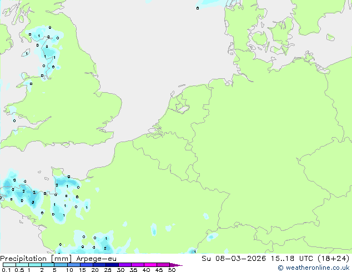Click legend swatch between 0.5 and 1

tap(22, 265)
